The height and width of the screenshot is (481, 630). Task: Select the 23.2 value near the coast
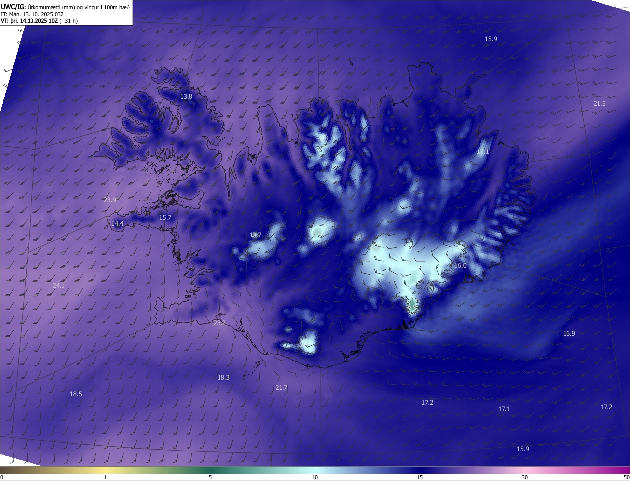point(220,323)
